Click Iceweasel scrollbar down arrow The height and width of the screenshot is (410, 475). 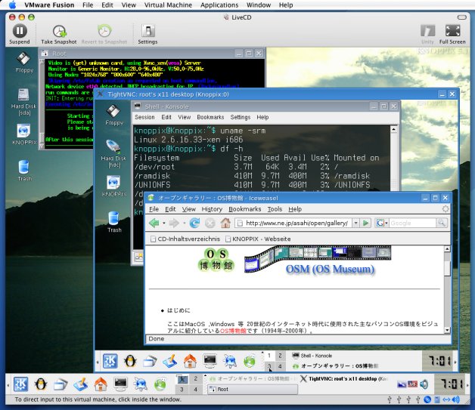click(x=447, y=330)
